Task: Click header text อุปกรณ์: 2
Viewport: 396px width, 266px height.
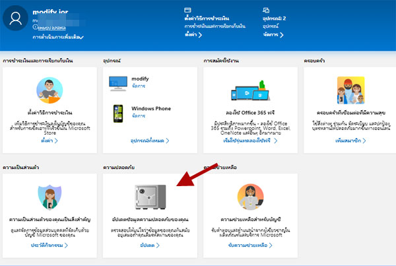Action: click(275, 18)
